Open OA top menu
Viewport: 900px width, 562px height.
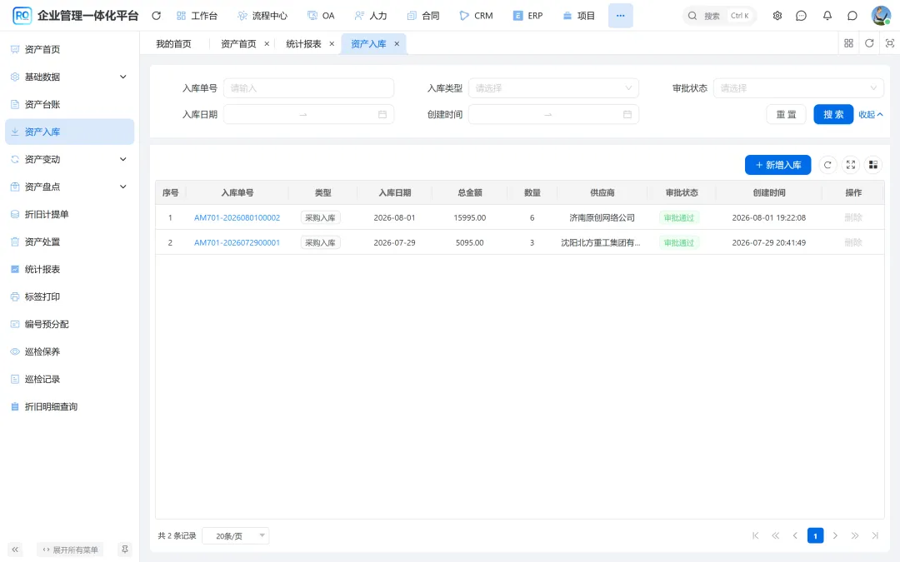tap(321, 16)
